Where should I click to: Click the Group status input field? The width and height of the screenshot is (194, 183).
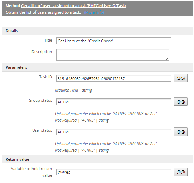coord(114,102)
